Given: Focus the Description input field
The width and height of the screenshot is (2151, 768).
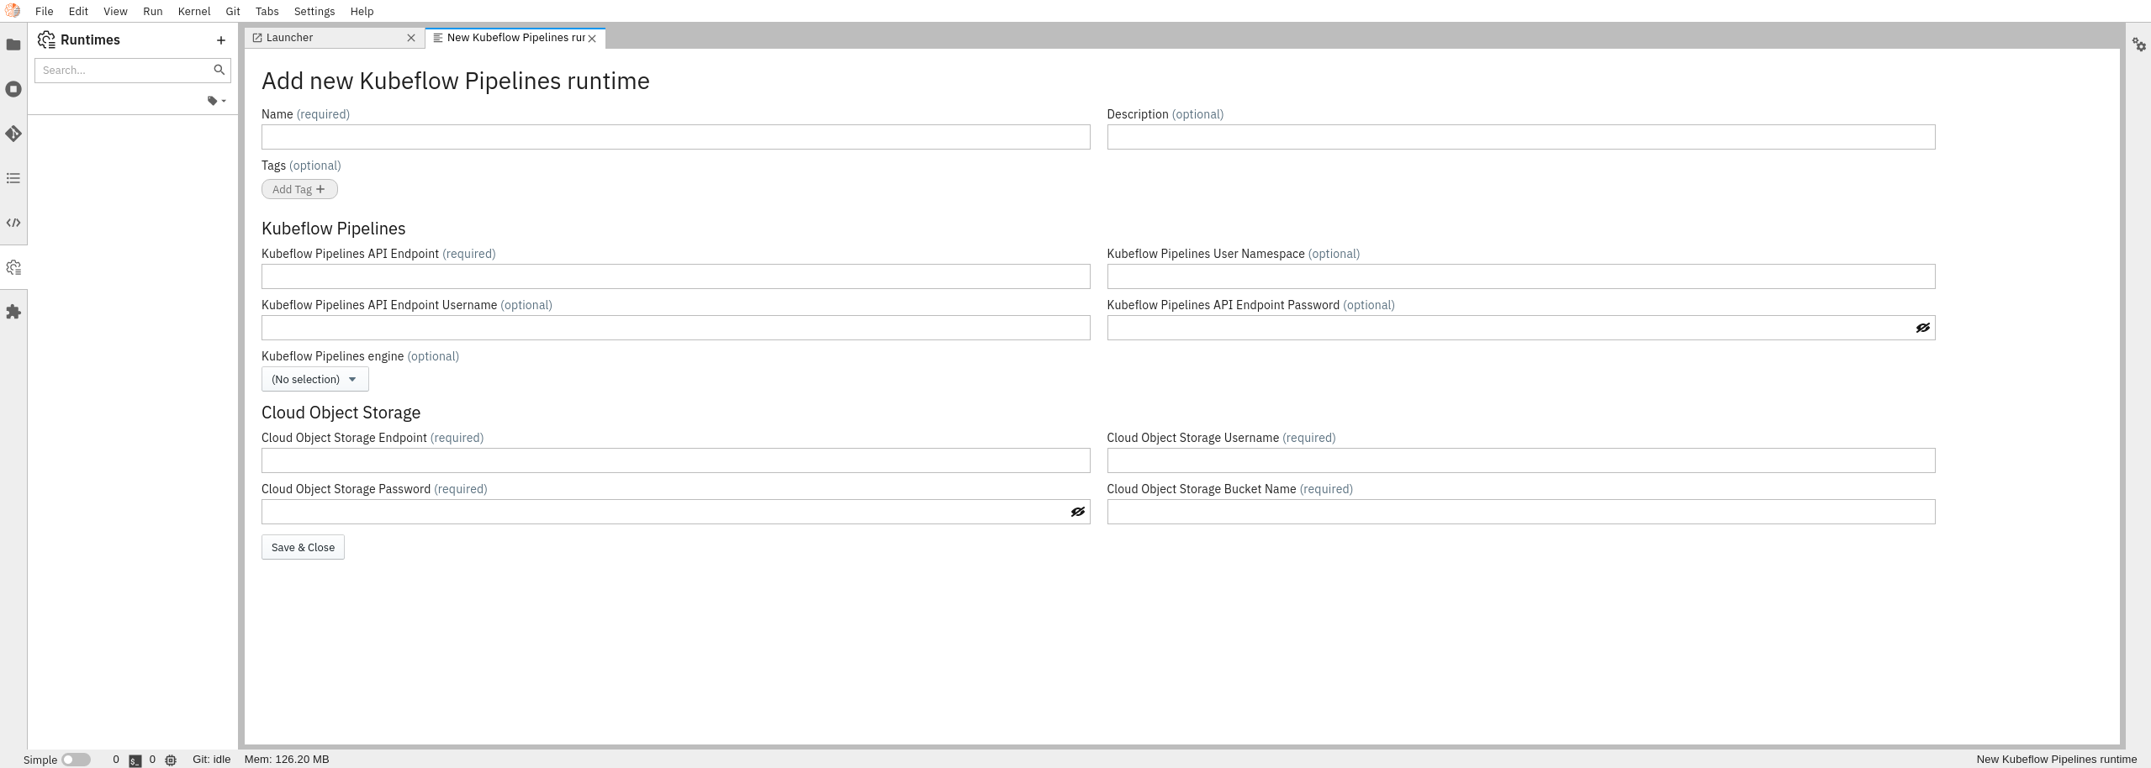Looking at the screenshot, I should click(1521, 137).
